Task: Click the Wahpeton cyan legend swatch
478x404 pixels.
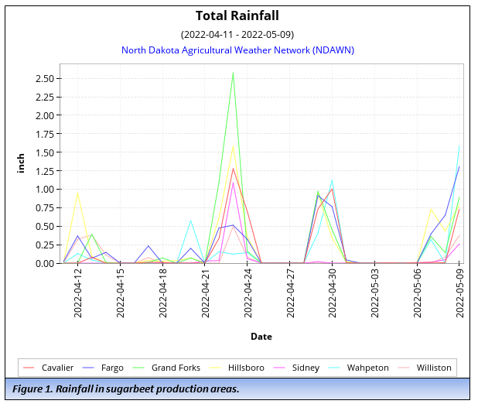Action: point(334,368)
